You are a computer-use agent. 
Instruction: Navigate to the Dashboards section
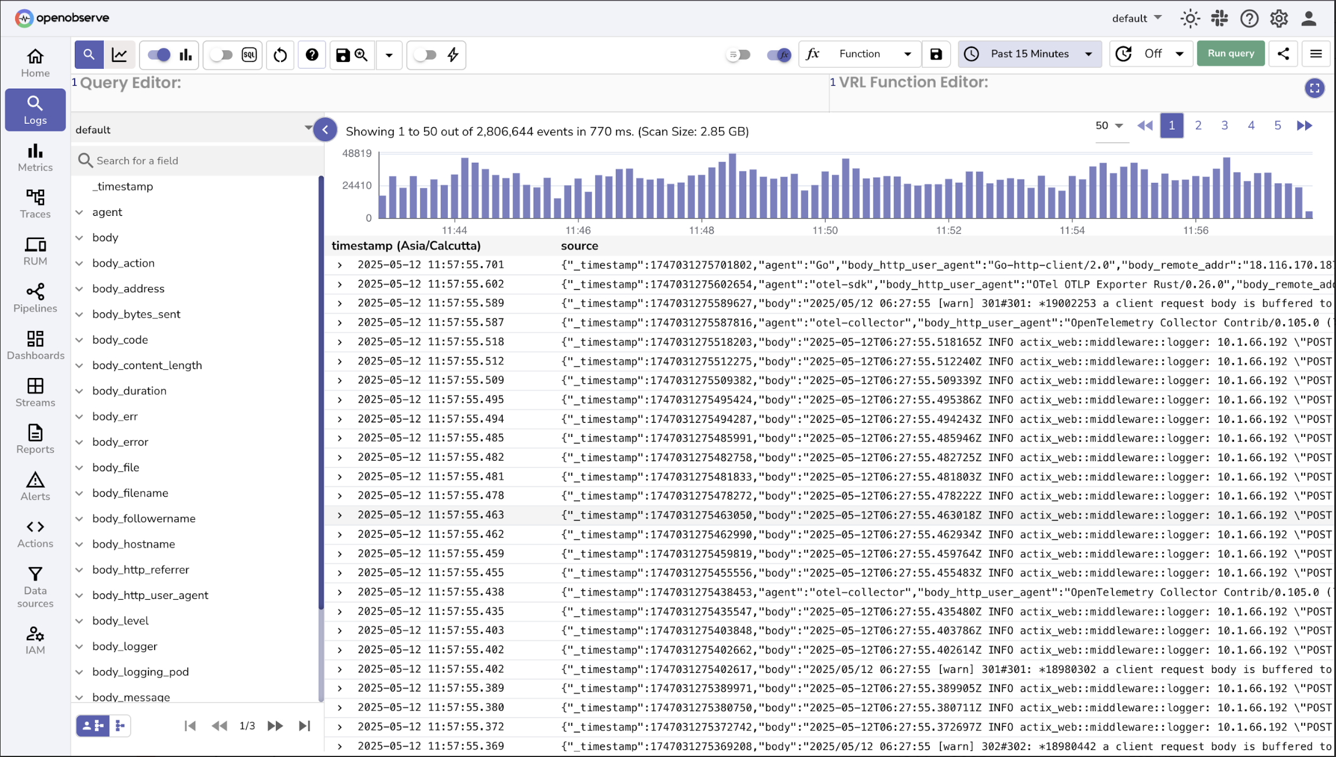coord(35,345)
